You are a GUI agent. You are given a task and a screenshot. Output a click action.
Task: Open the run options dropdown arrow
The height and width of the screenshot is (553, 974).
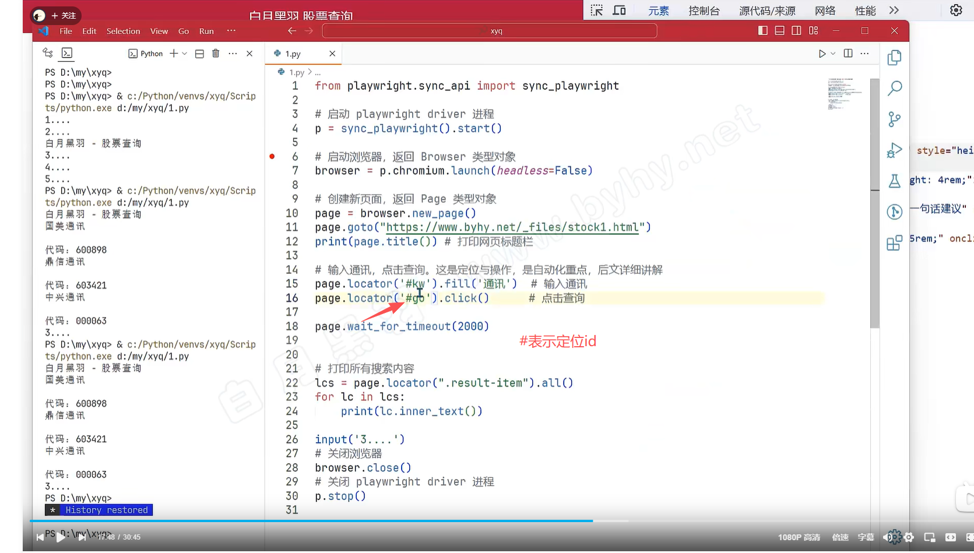tap(833, 54)
